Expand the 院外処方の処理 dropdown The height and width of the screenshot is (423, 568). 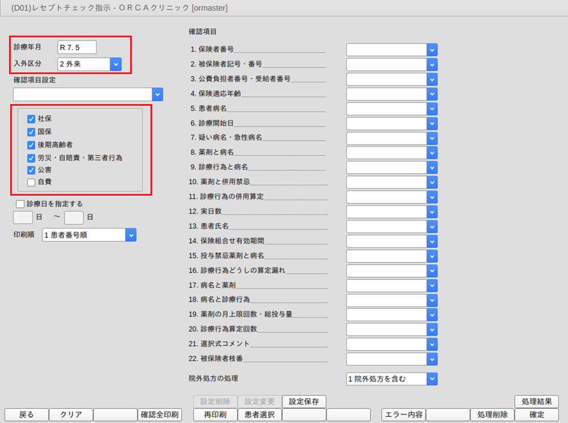[432, 378]
